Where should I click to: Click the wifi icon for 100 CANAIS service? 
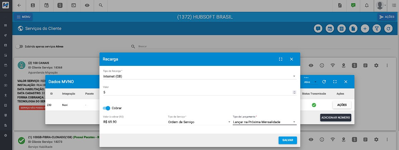click(333, 66)
